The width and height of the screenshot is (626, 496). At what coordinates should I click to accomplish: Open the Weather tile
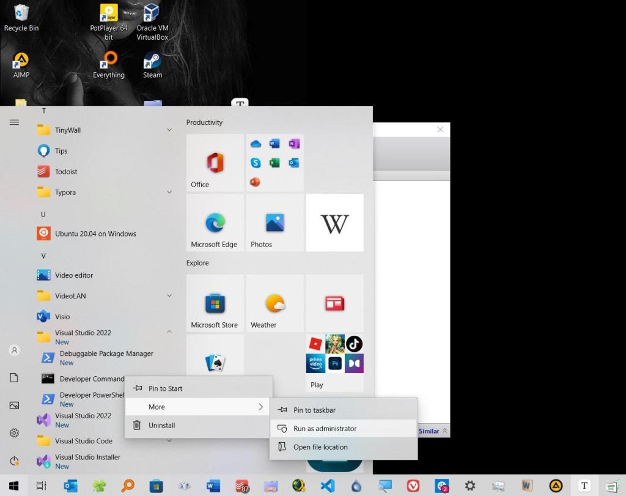[274, 303]
